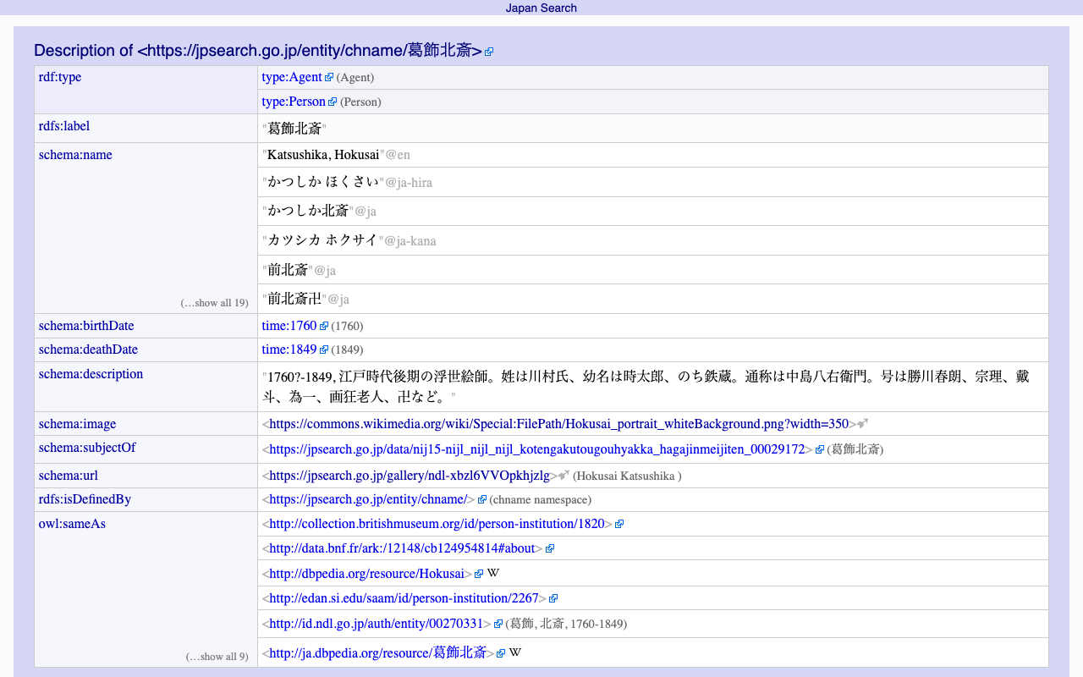1083x677 pixels.
Task: Open the id.ndl.go.jp authority entity link
Action: point(377,624)
